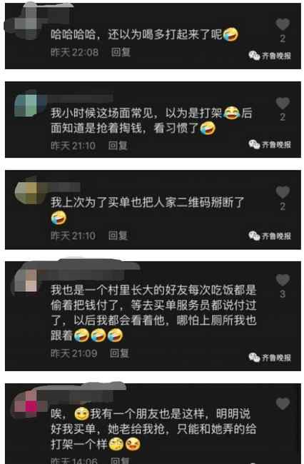Reply to the 二维码掰断了 comment
304x464 pixels.
pyautogui.click(x=118, y=236)
